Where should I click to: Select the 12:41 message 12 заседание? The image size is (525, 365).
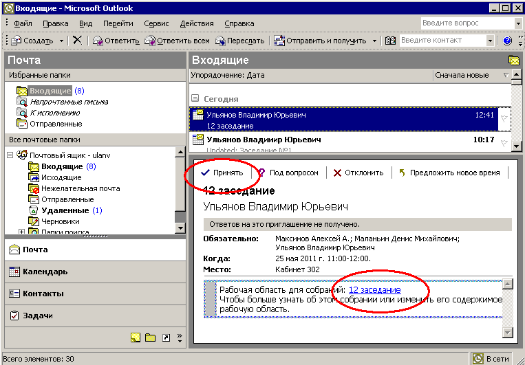[x=343, y=120]
